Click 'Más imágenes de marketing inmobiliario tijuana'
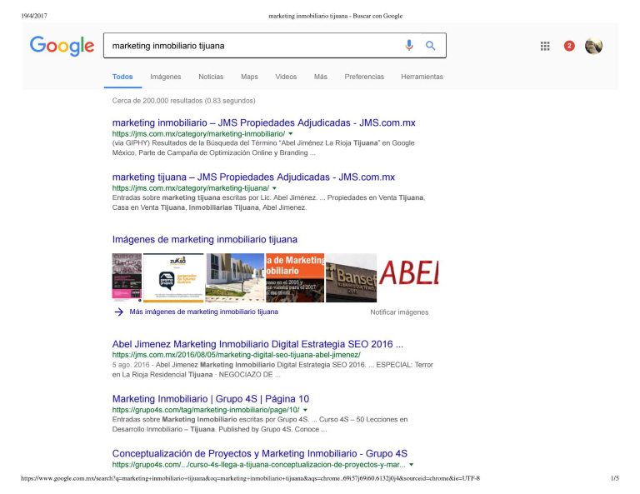 [203, 312]
